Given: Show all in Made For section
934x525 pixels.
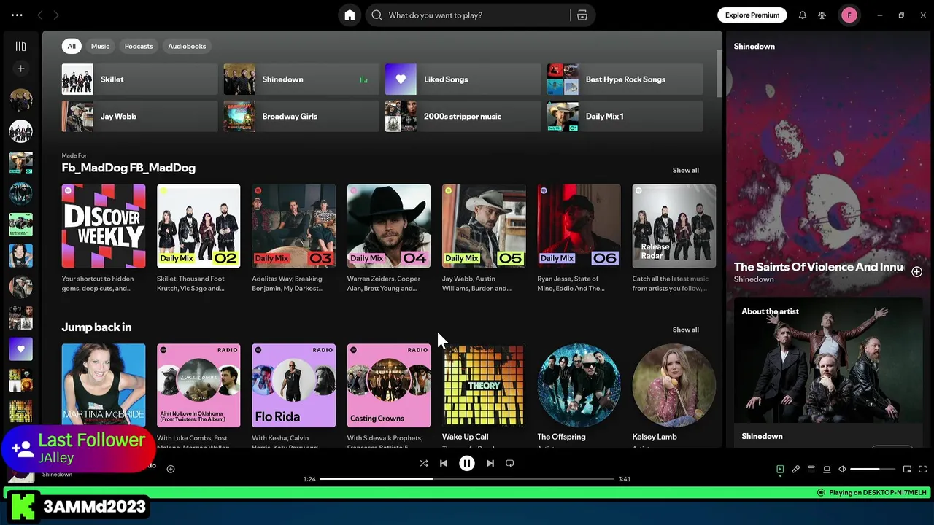Looking at the screenshot, I should coord(685,170).
